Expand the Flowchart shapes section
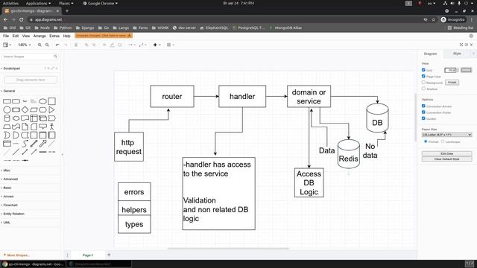Viewport: 477px width, 268px height. pyautogui.click(x=10, y=205)
